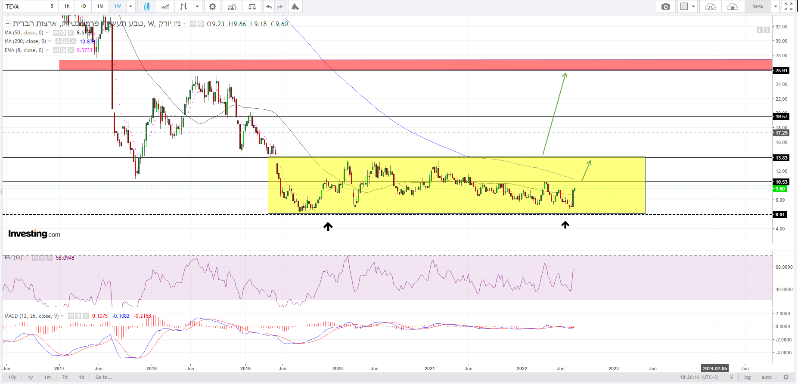Viewport: 798px width, 384px height.
Task: Open main symbol settings gear in legend
Action: click(x=201, y=24)
